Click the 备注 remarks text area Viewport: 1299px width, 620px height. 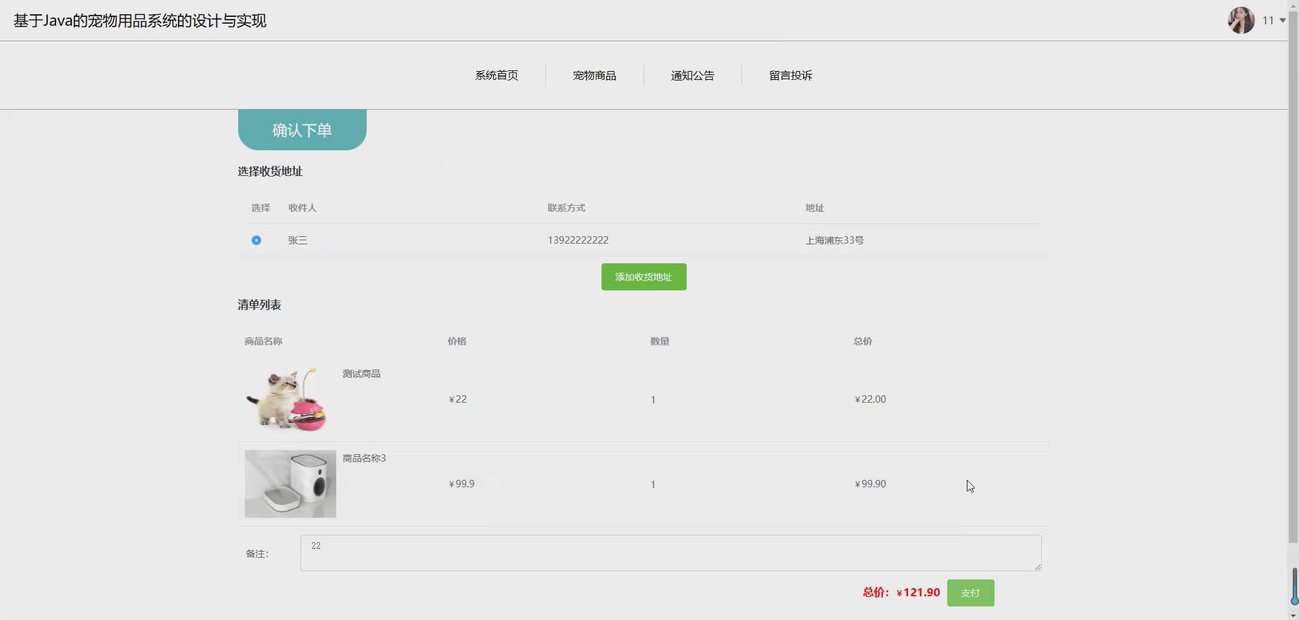pyautogui.click(x=670, y=552)
